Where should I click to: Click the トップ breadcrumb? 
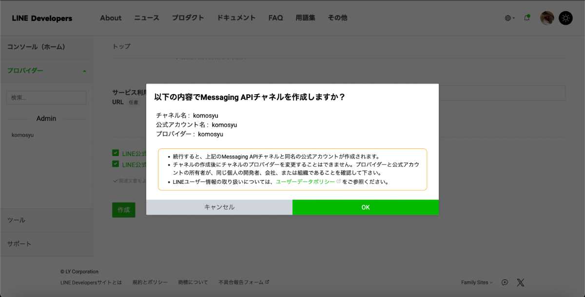(121, 46)
